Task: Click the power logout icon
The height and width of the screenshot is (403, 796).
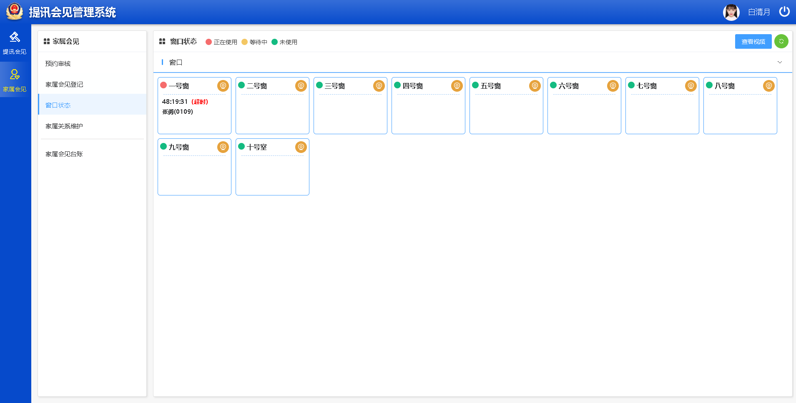Action: coord(784,12)
